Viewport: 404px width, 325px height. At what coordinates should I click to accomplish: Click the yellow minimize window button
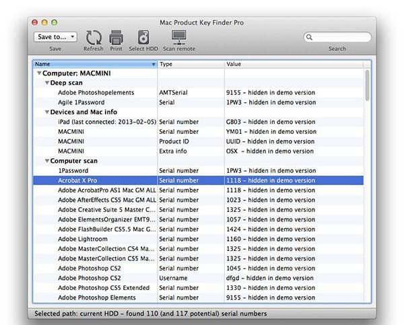[x=44, y=22]
